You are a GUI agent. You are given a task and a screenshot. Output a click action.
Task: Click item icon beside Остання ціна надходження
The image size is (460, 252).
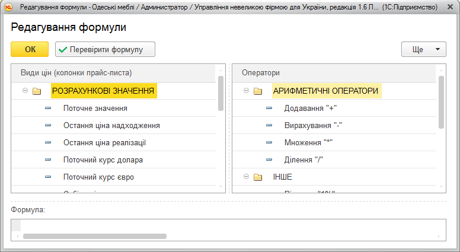click(48, 125)
